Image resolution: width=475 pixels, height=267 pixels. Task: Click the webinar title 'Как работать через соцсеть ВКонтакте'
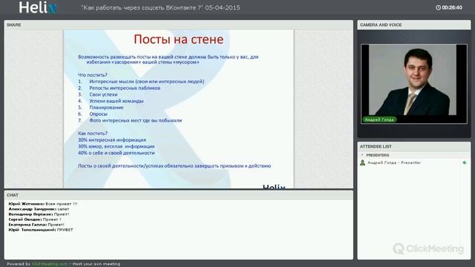[160, 7]
